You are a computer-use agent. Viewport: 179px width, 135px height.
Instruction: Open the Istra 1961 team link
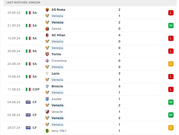click(58, 131)
